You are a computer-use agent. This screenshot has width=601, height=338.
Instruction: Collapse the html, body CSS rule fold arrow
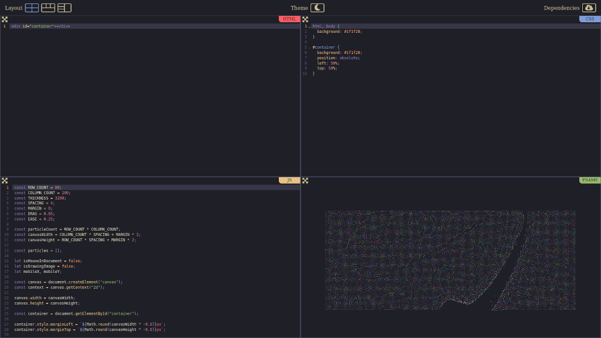[x=309, y=26]
